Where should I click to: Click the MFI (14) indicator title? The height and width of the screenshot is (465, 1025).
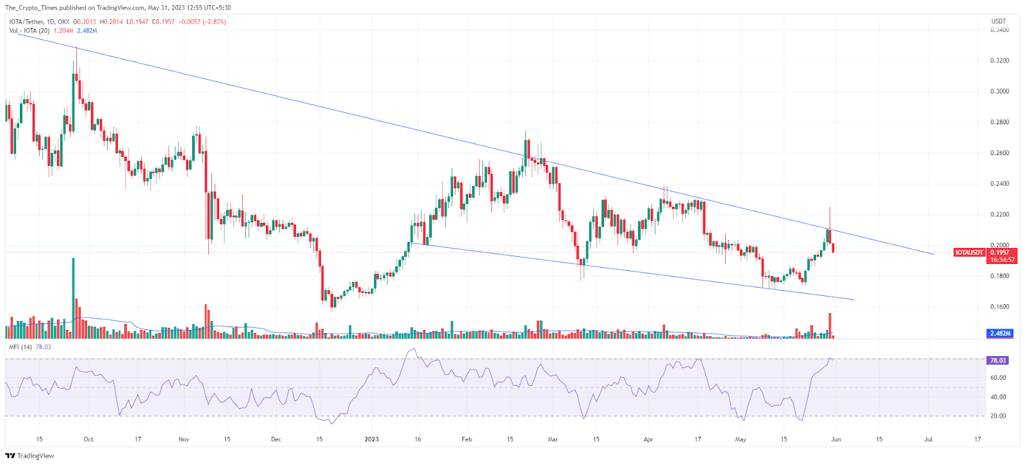[20, 347]
